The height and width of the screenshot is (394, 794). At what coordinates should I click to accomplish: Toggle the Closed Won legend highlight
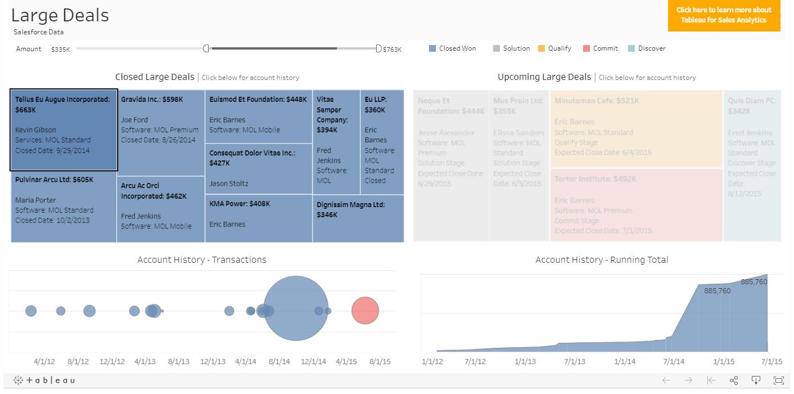[432, 48]
